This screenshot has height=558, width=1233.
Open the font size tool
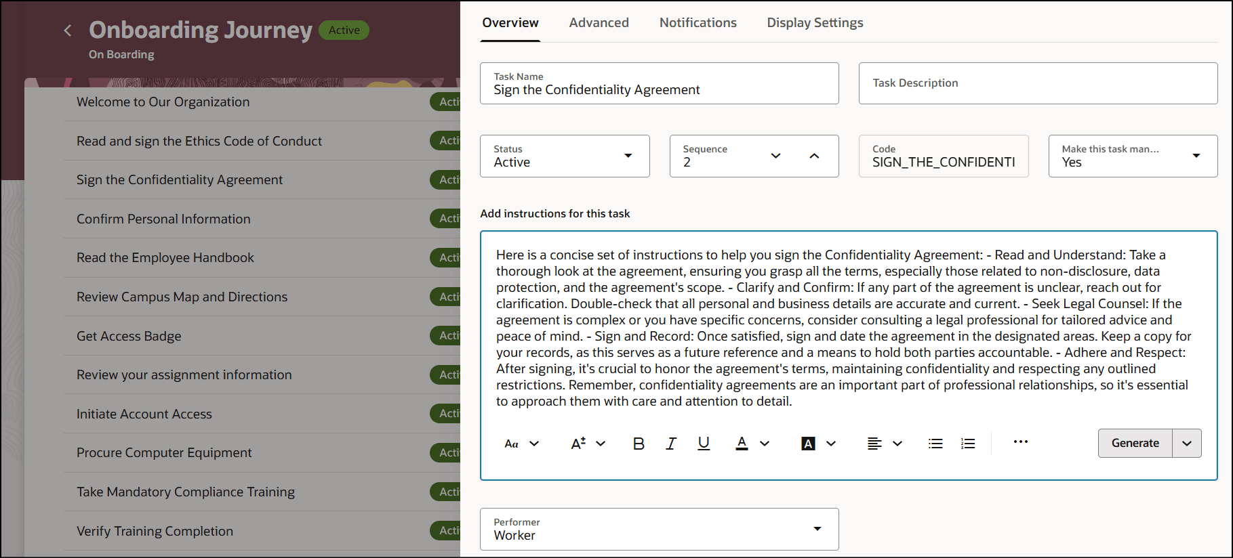click(x=578, y=444)
